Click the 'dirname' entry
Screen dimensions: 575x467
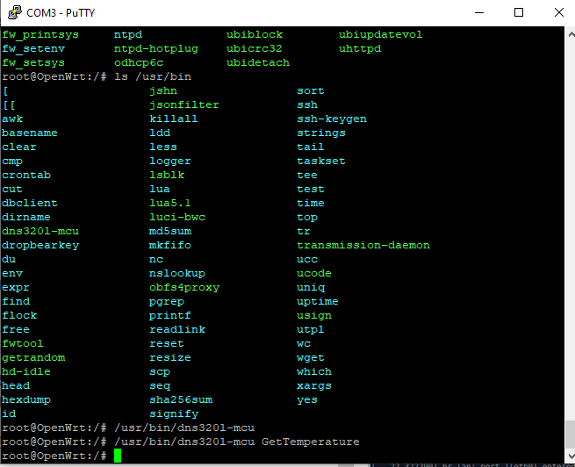tap(26, 217)
